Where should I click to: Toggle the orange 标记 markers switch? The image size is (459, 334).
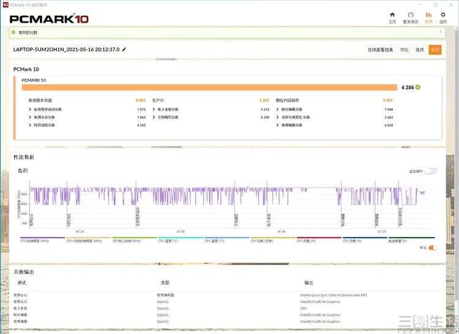[433, 247]
